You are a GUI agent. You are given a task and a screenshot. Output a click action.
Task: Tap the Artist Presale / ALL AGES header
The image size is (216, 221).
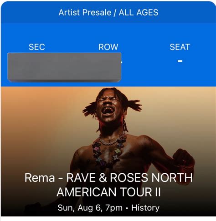coord(108,12)
